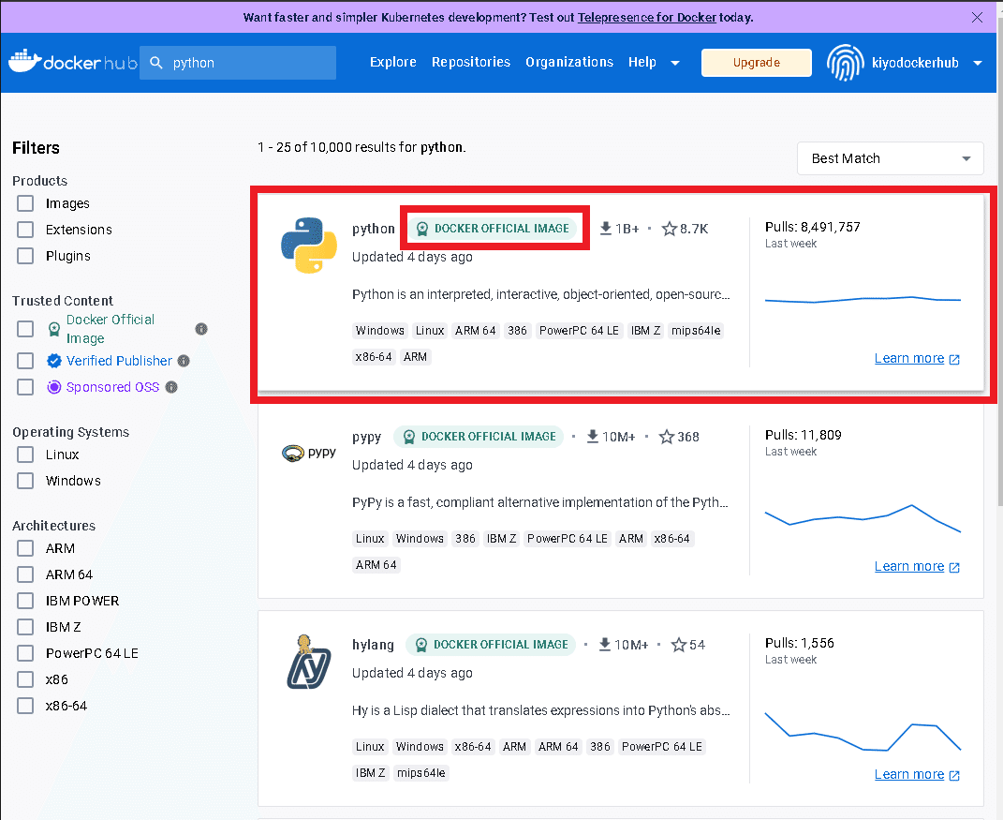
Task: Select the Verified Publisher blue check badge
Action: [x=54, y=361]
